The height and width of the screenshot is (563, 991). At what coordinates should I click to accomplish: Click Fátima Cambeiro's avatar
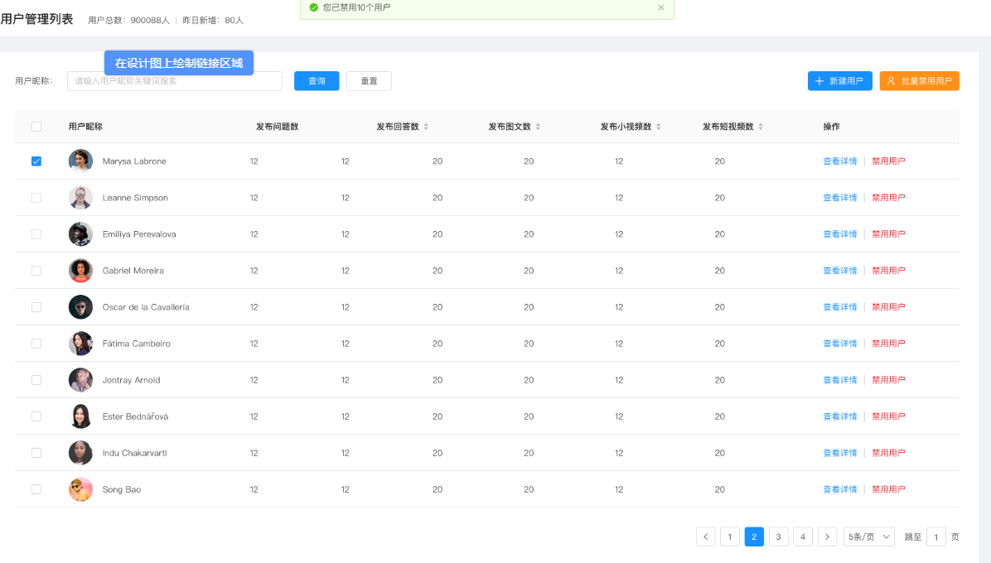[x=80, y=344]
